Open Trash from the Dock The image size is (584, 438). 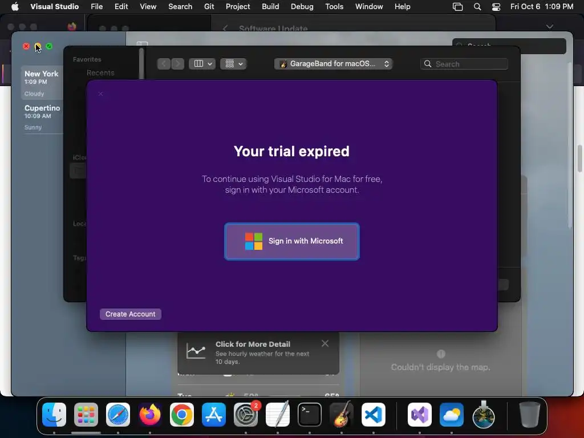tap(530, 415)
